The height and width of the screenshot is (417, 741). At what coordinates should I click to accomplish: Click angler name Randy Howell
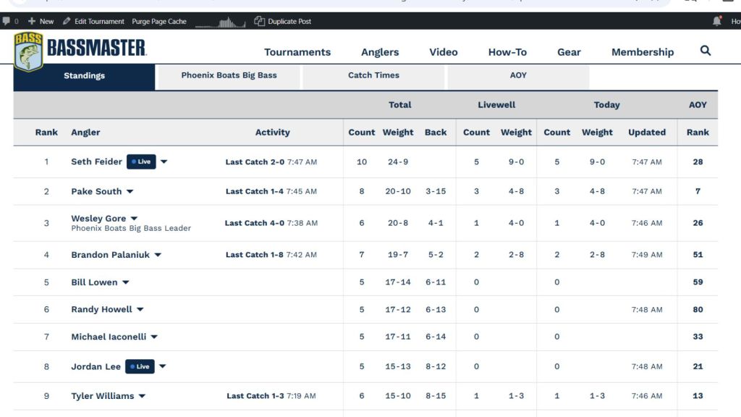(101, 309)
